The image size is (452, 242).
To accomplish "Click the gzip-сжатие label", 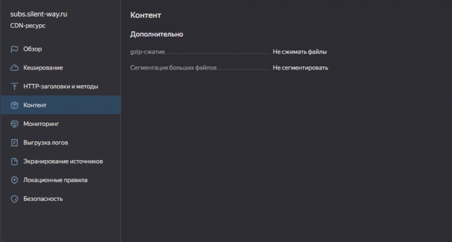I will pos(148,52).
